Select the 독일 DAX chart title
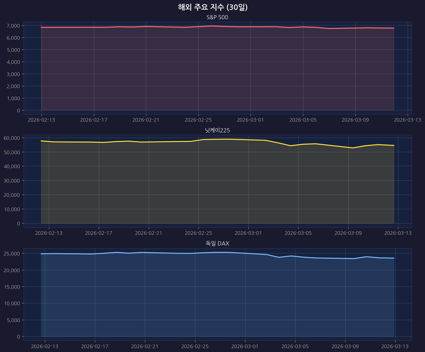The image size is (425, 352). click(x=217, y=244)
